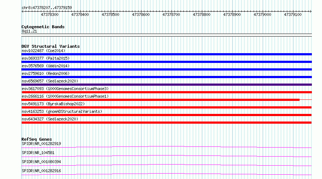Open the DGV Structural Variants track heading

click(51, 46)
